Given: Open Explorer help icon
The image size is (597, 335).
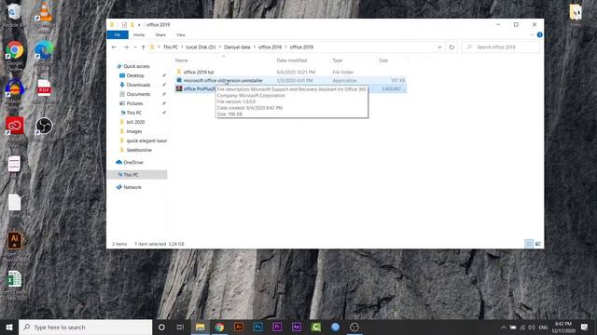Looking at the screenshot, I should pyautogui.click(x=539, y=35).
